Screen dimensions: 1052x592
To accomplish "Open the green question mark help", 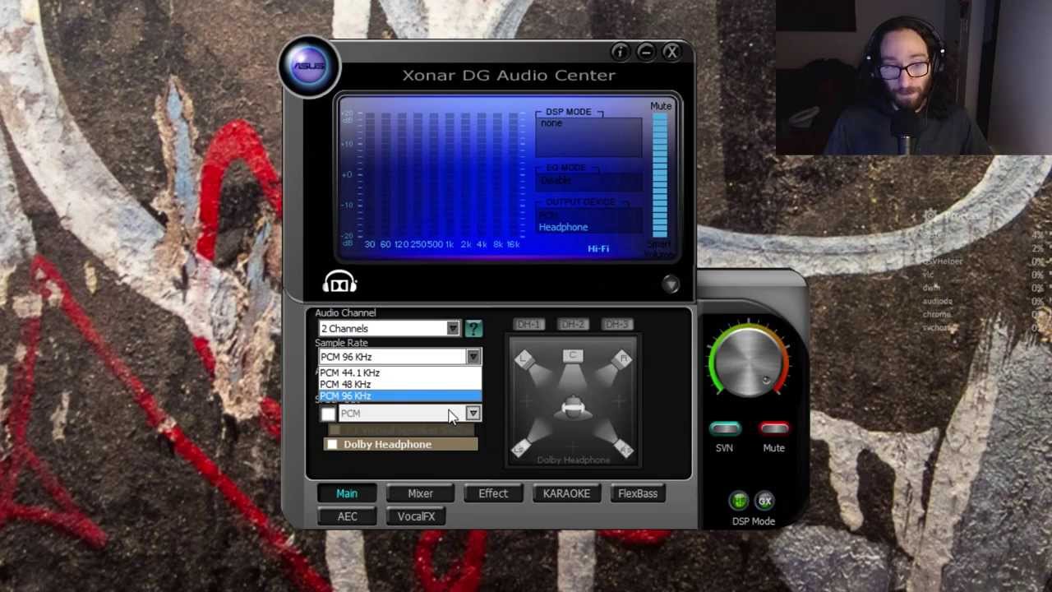I will coord(473,329).
